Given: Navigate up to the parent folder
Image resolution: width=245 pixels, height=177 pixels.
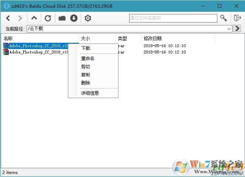Looking at the screenshot, I should click(34, 18).
